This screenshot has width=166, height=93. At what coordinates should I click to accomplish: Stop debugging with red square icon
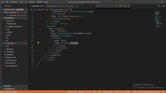pos(125,6)
